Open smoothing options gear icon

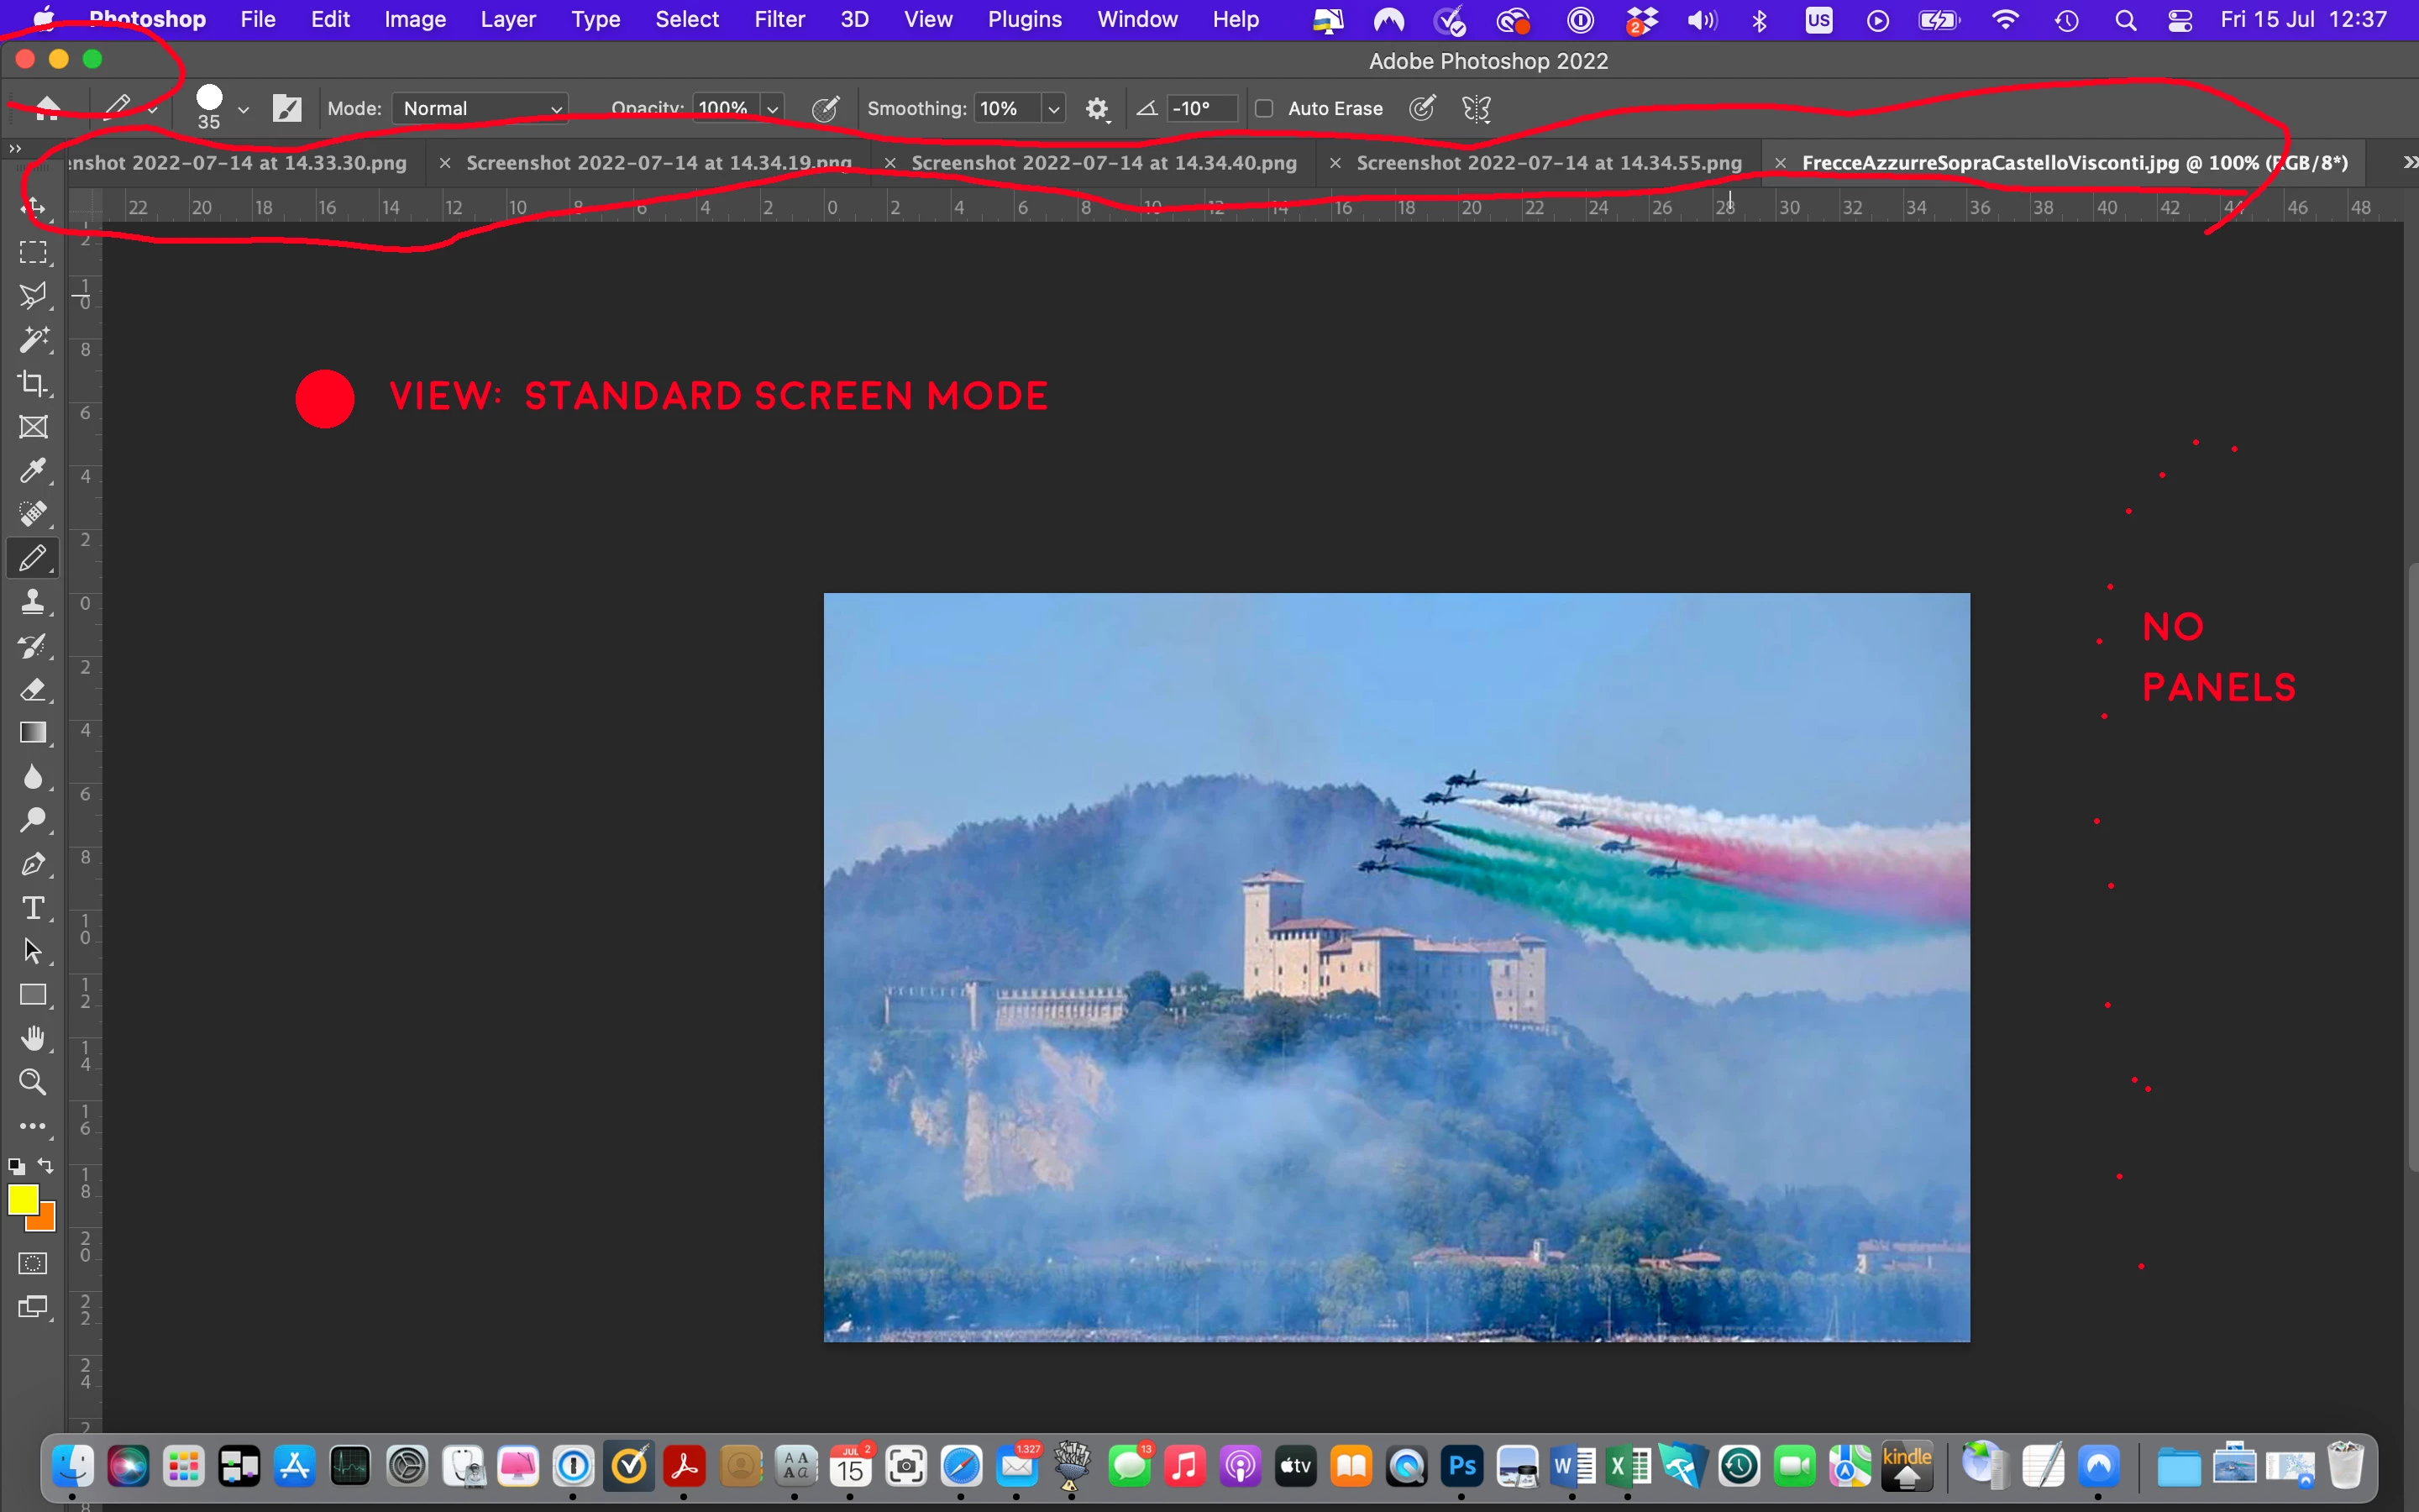click(1097, 109)
